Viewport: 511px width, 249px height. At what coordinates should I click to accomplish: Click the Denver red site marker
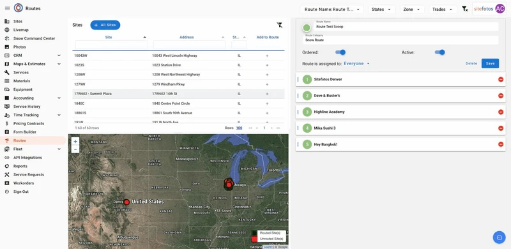tap(126, 202)
